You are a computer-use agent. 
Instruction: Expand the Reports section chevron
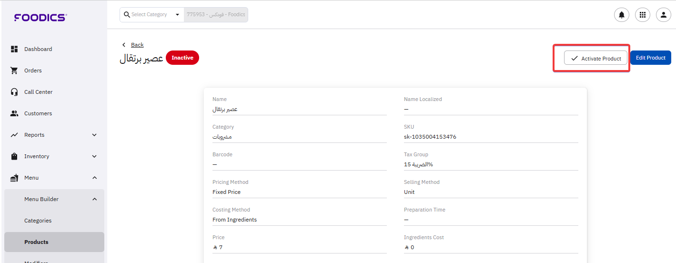(x=94, y=135)
